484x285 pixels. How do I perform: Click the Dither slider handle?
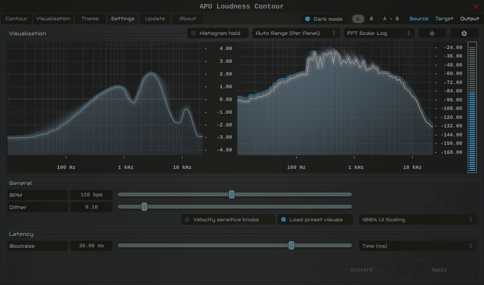pyautogui.click(x=144, y=207)
